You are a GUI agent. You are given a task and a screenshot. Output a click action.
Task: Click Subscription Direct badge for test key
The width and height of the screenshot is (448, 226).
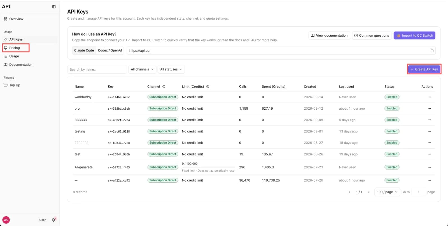[x=163, y=154]
